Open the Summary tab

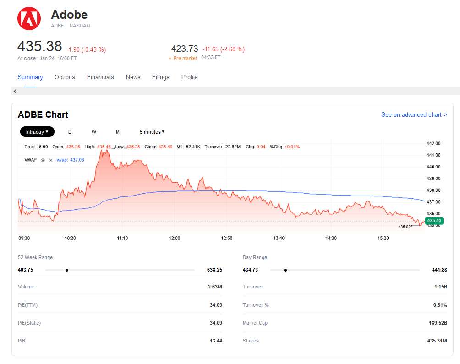30,77
